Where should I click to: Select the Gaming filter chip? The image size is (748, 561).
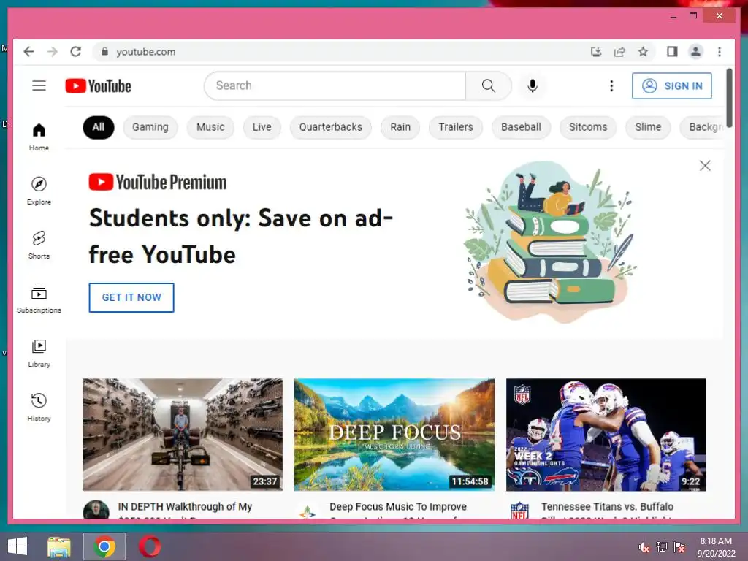click(150, 127)
